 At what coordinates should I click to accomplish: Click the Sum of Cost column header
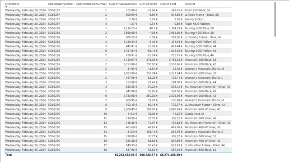168,4
